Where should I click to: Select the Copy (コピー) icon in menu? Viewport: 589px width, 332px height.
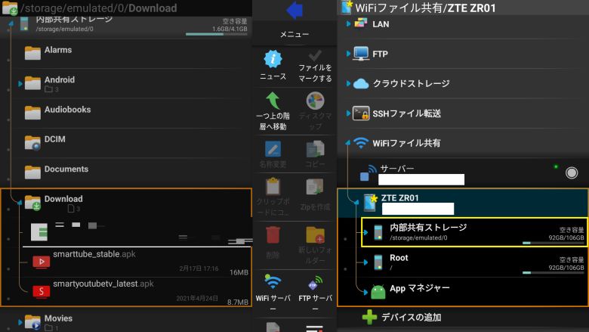(315, 149)
